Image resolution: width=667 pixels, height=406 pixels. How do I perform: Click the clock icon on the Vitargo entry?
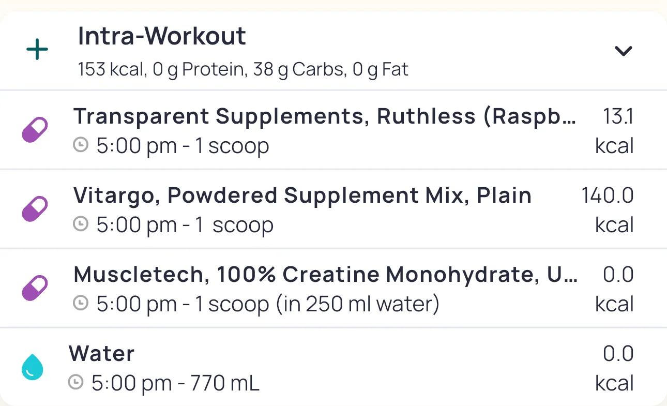click(81, 224)
